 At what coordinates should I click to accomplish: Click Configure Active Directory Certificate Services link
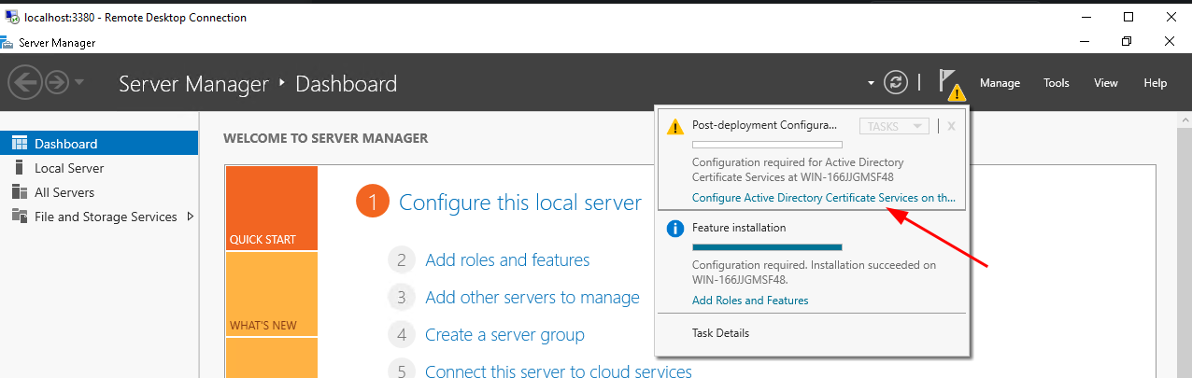[x=823, y=197]
